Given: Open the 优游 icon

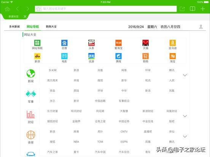Looking at the screenshot, I should [91, 56].
